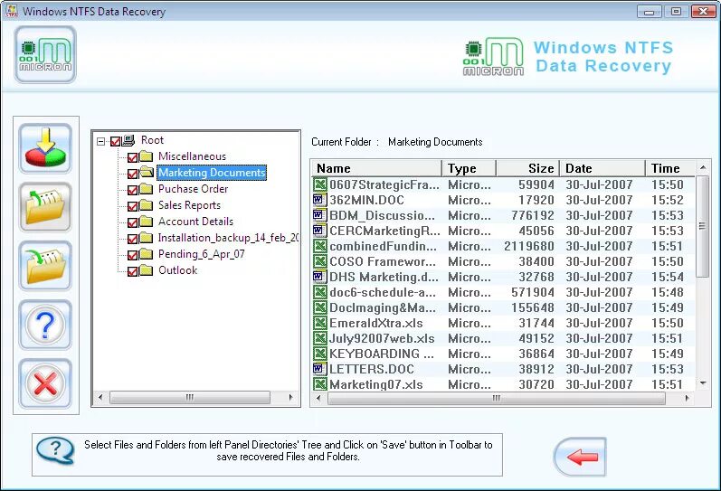Toggle the Pending_6_Apr_07 checkbox
Viewport: 721px width, 491px height.
pyautogui.click(x=132, y=255)
